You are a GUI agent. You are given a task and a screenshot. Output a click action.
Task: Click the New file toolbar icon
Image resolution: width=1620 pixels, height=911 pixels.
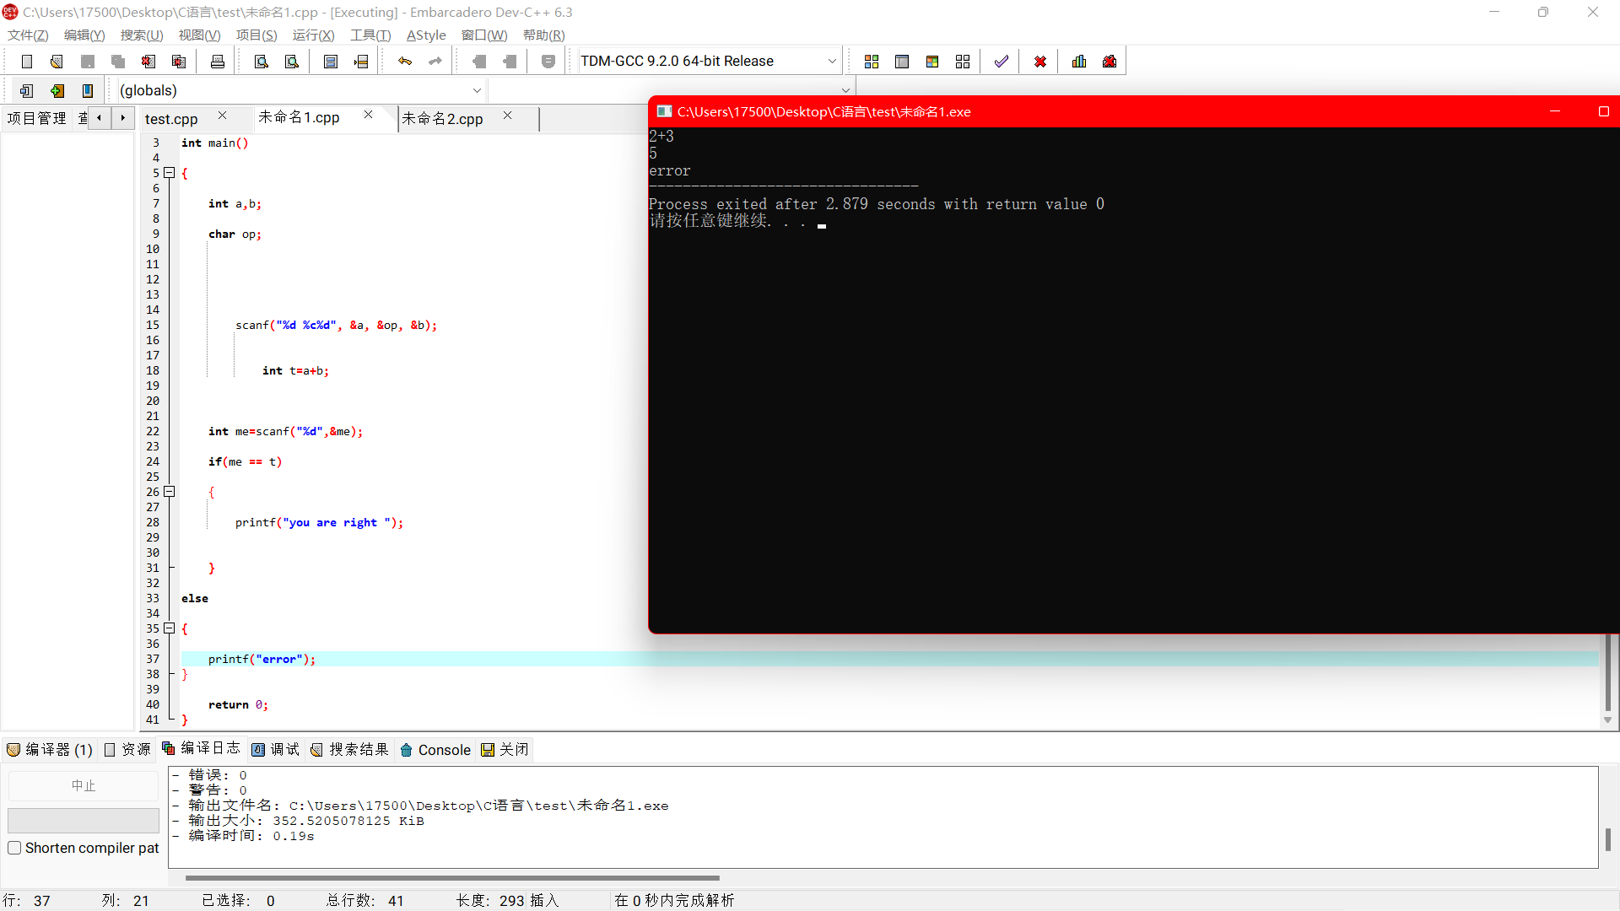pyautogui.click(x=26, y=62)
